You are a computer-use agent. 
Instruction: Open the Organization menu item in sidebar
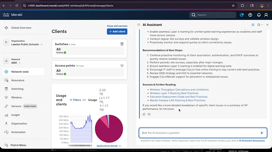[x=19, y=124]
